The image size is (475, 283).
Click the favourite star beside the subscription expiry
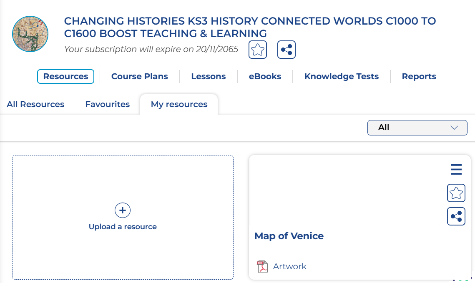point(258,50)
